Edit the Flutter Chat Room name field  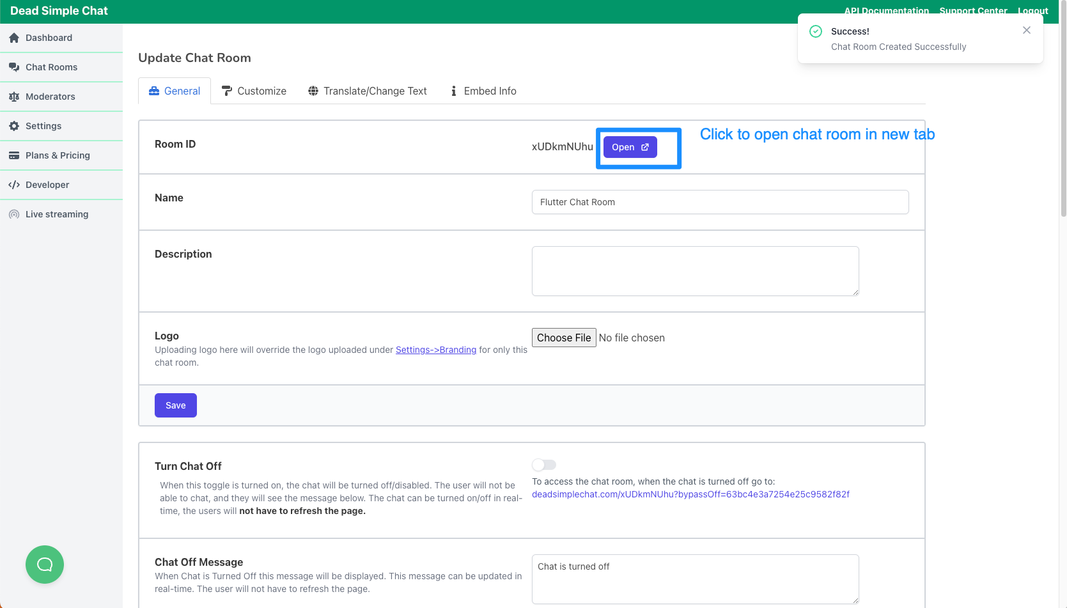tap(720, 202)
